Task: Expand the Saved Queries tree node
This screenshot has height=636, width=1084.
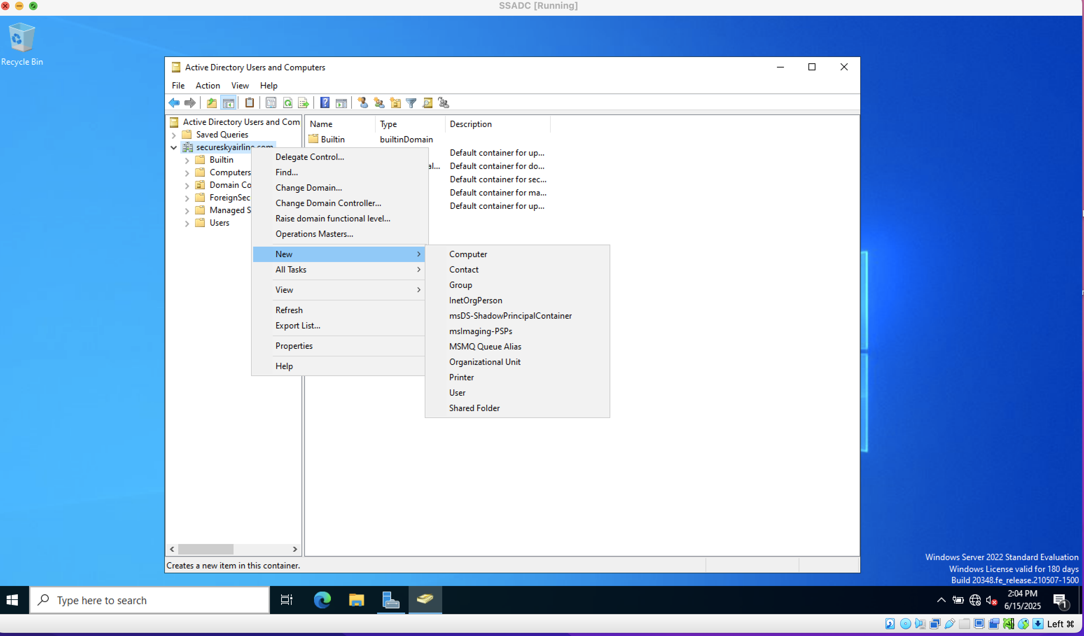Action: coord(174,135)
